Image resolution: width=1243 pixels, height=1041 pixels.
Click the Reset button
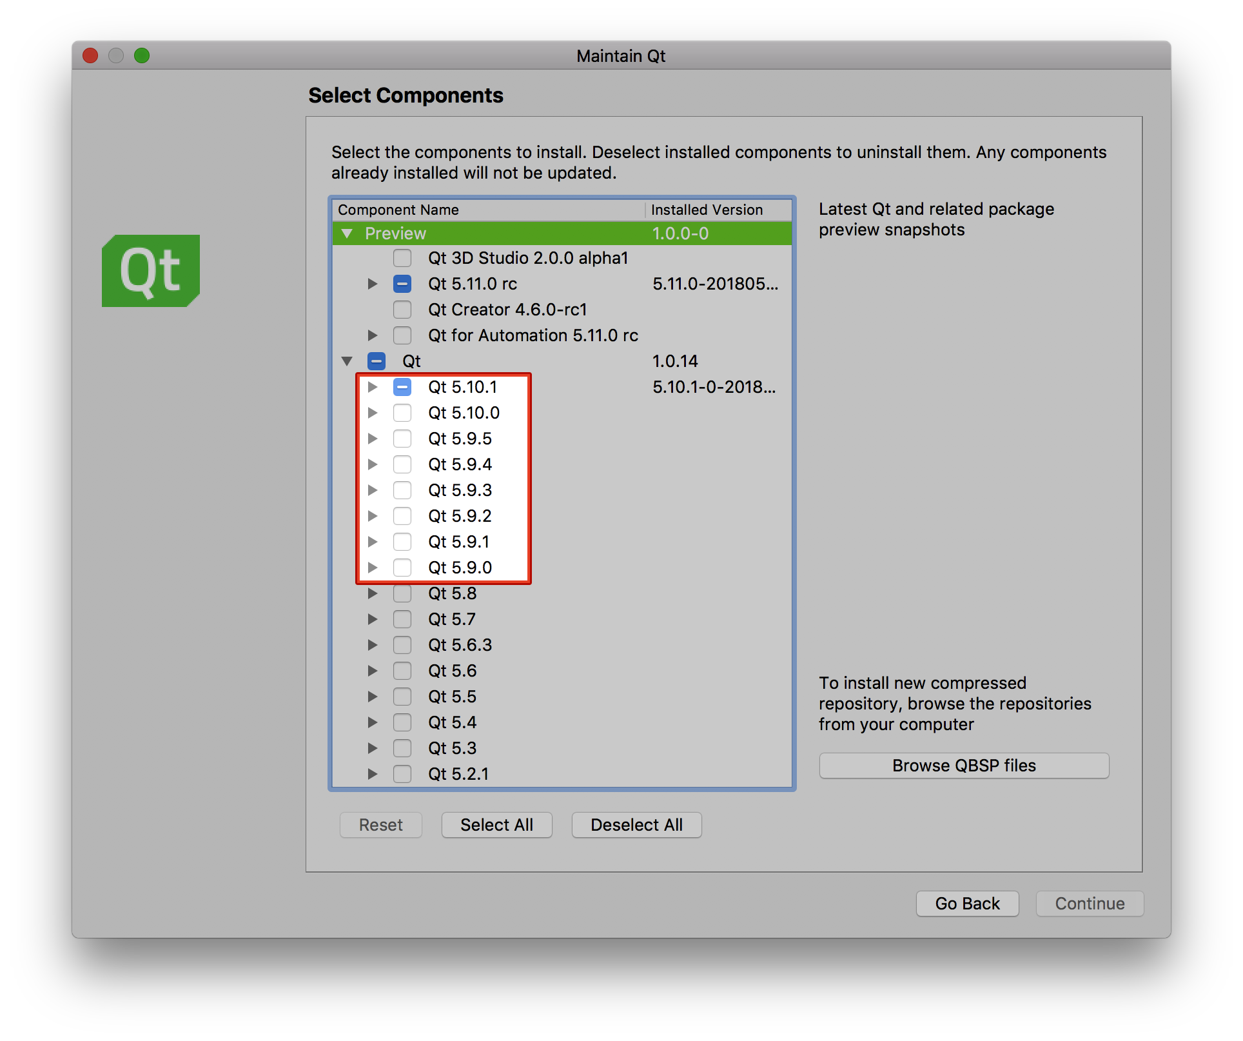381,825
